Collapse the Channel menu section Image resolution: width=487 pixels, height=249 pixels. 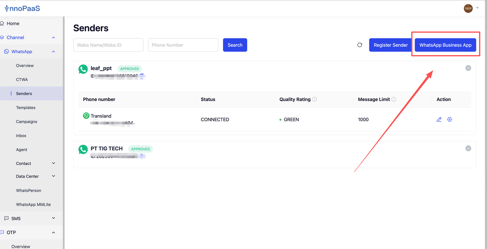(53, 38)
